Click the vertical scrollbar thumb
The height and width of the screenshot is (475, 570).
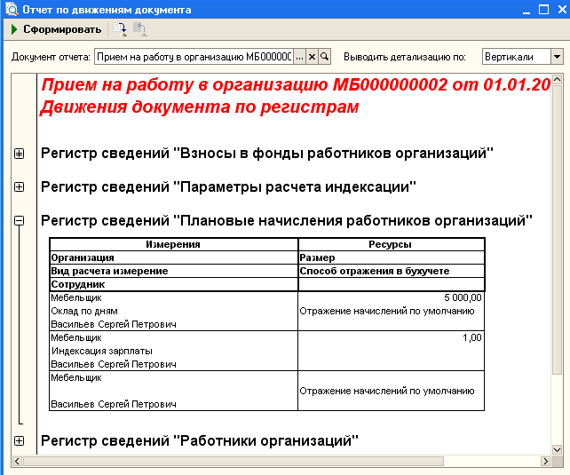557,229
